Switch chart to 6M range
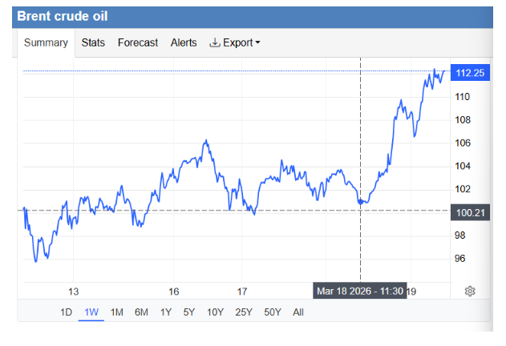This screenshot has width=506, height=346. [141, 312]
